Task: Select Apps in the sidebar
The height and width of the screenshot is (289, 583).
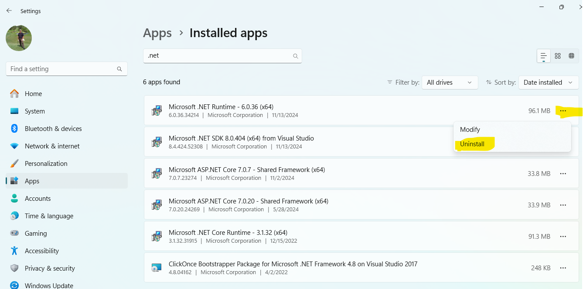Action: (67, 181)
